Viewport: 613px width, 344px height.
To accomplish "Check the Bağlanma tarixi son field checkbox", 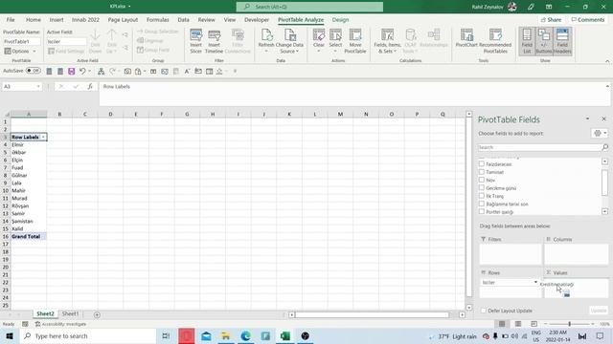I will tap(482, 204).
